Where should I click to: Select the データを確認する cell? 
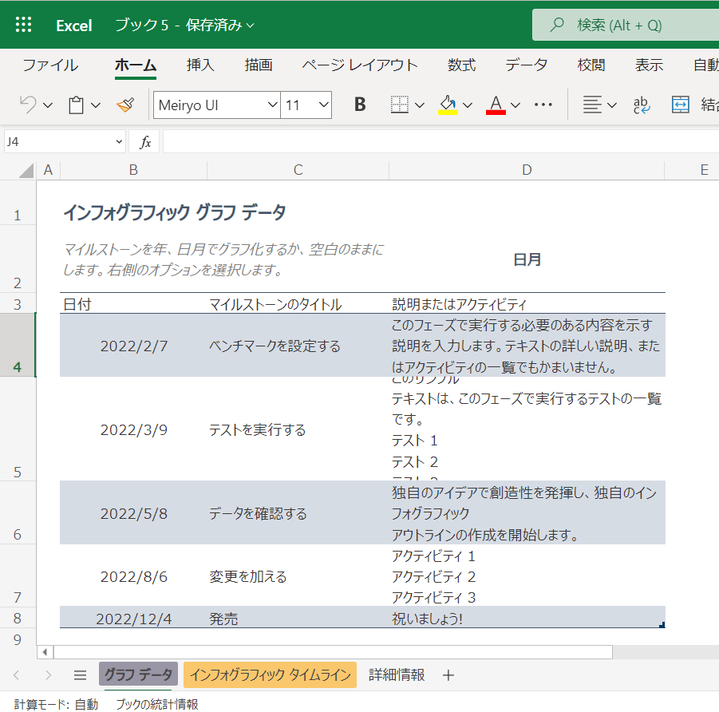tap(298, 513)
